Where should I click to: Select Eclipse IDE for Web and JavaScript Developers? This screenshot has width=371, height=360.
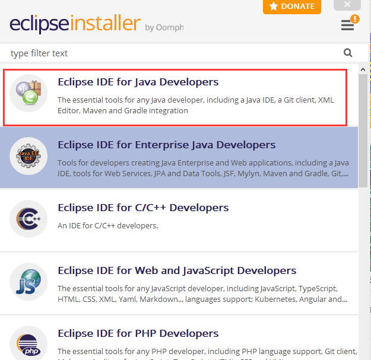pos(176,270)
